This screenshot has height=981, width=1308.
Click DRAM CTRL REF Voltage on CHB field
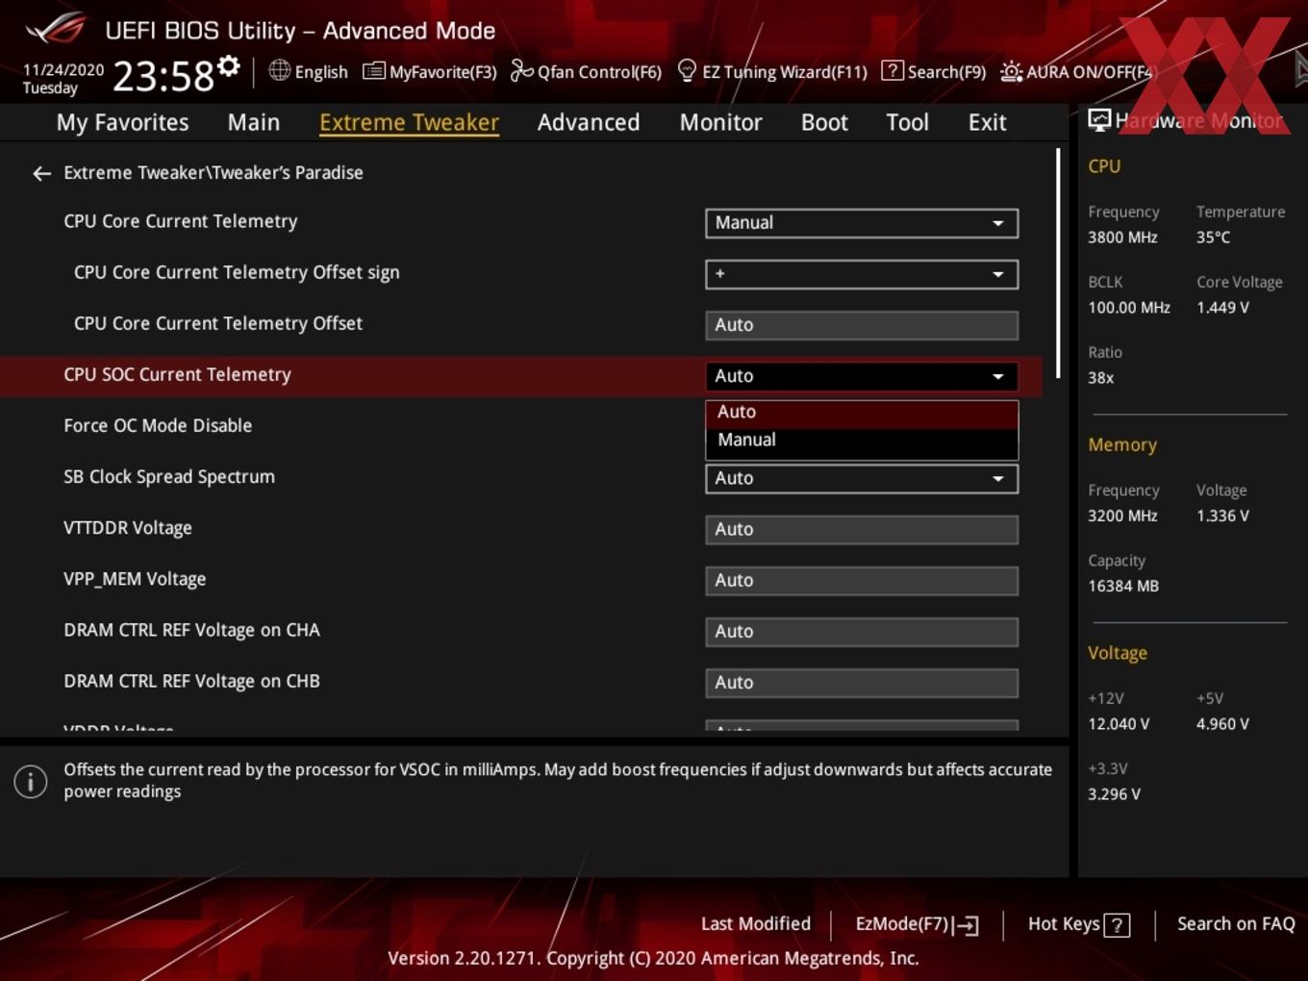coord(862,682)
